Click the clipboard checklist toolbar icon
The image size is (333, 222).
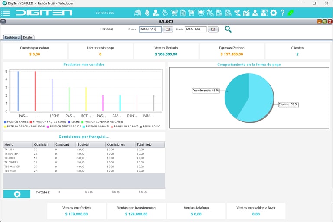pyautogui.click(x=210, y=13)
